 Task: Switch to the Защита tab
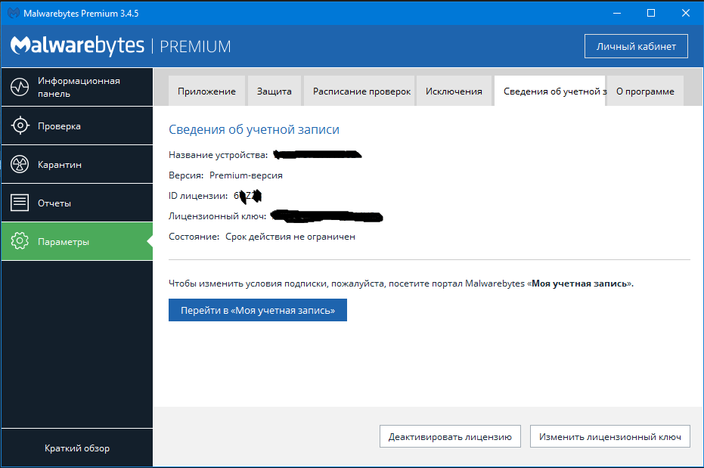click(x=274, y=91)
